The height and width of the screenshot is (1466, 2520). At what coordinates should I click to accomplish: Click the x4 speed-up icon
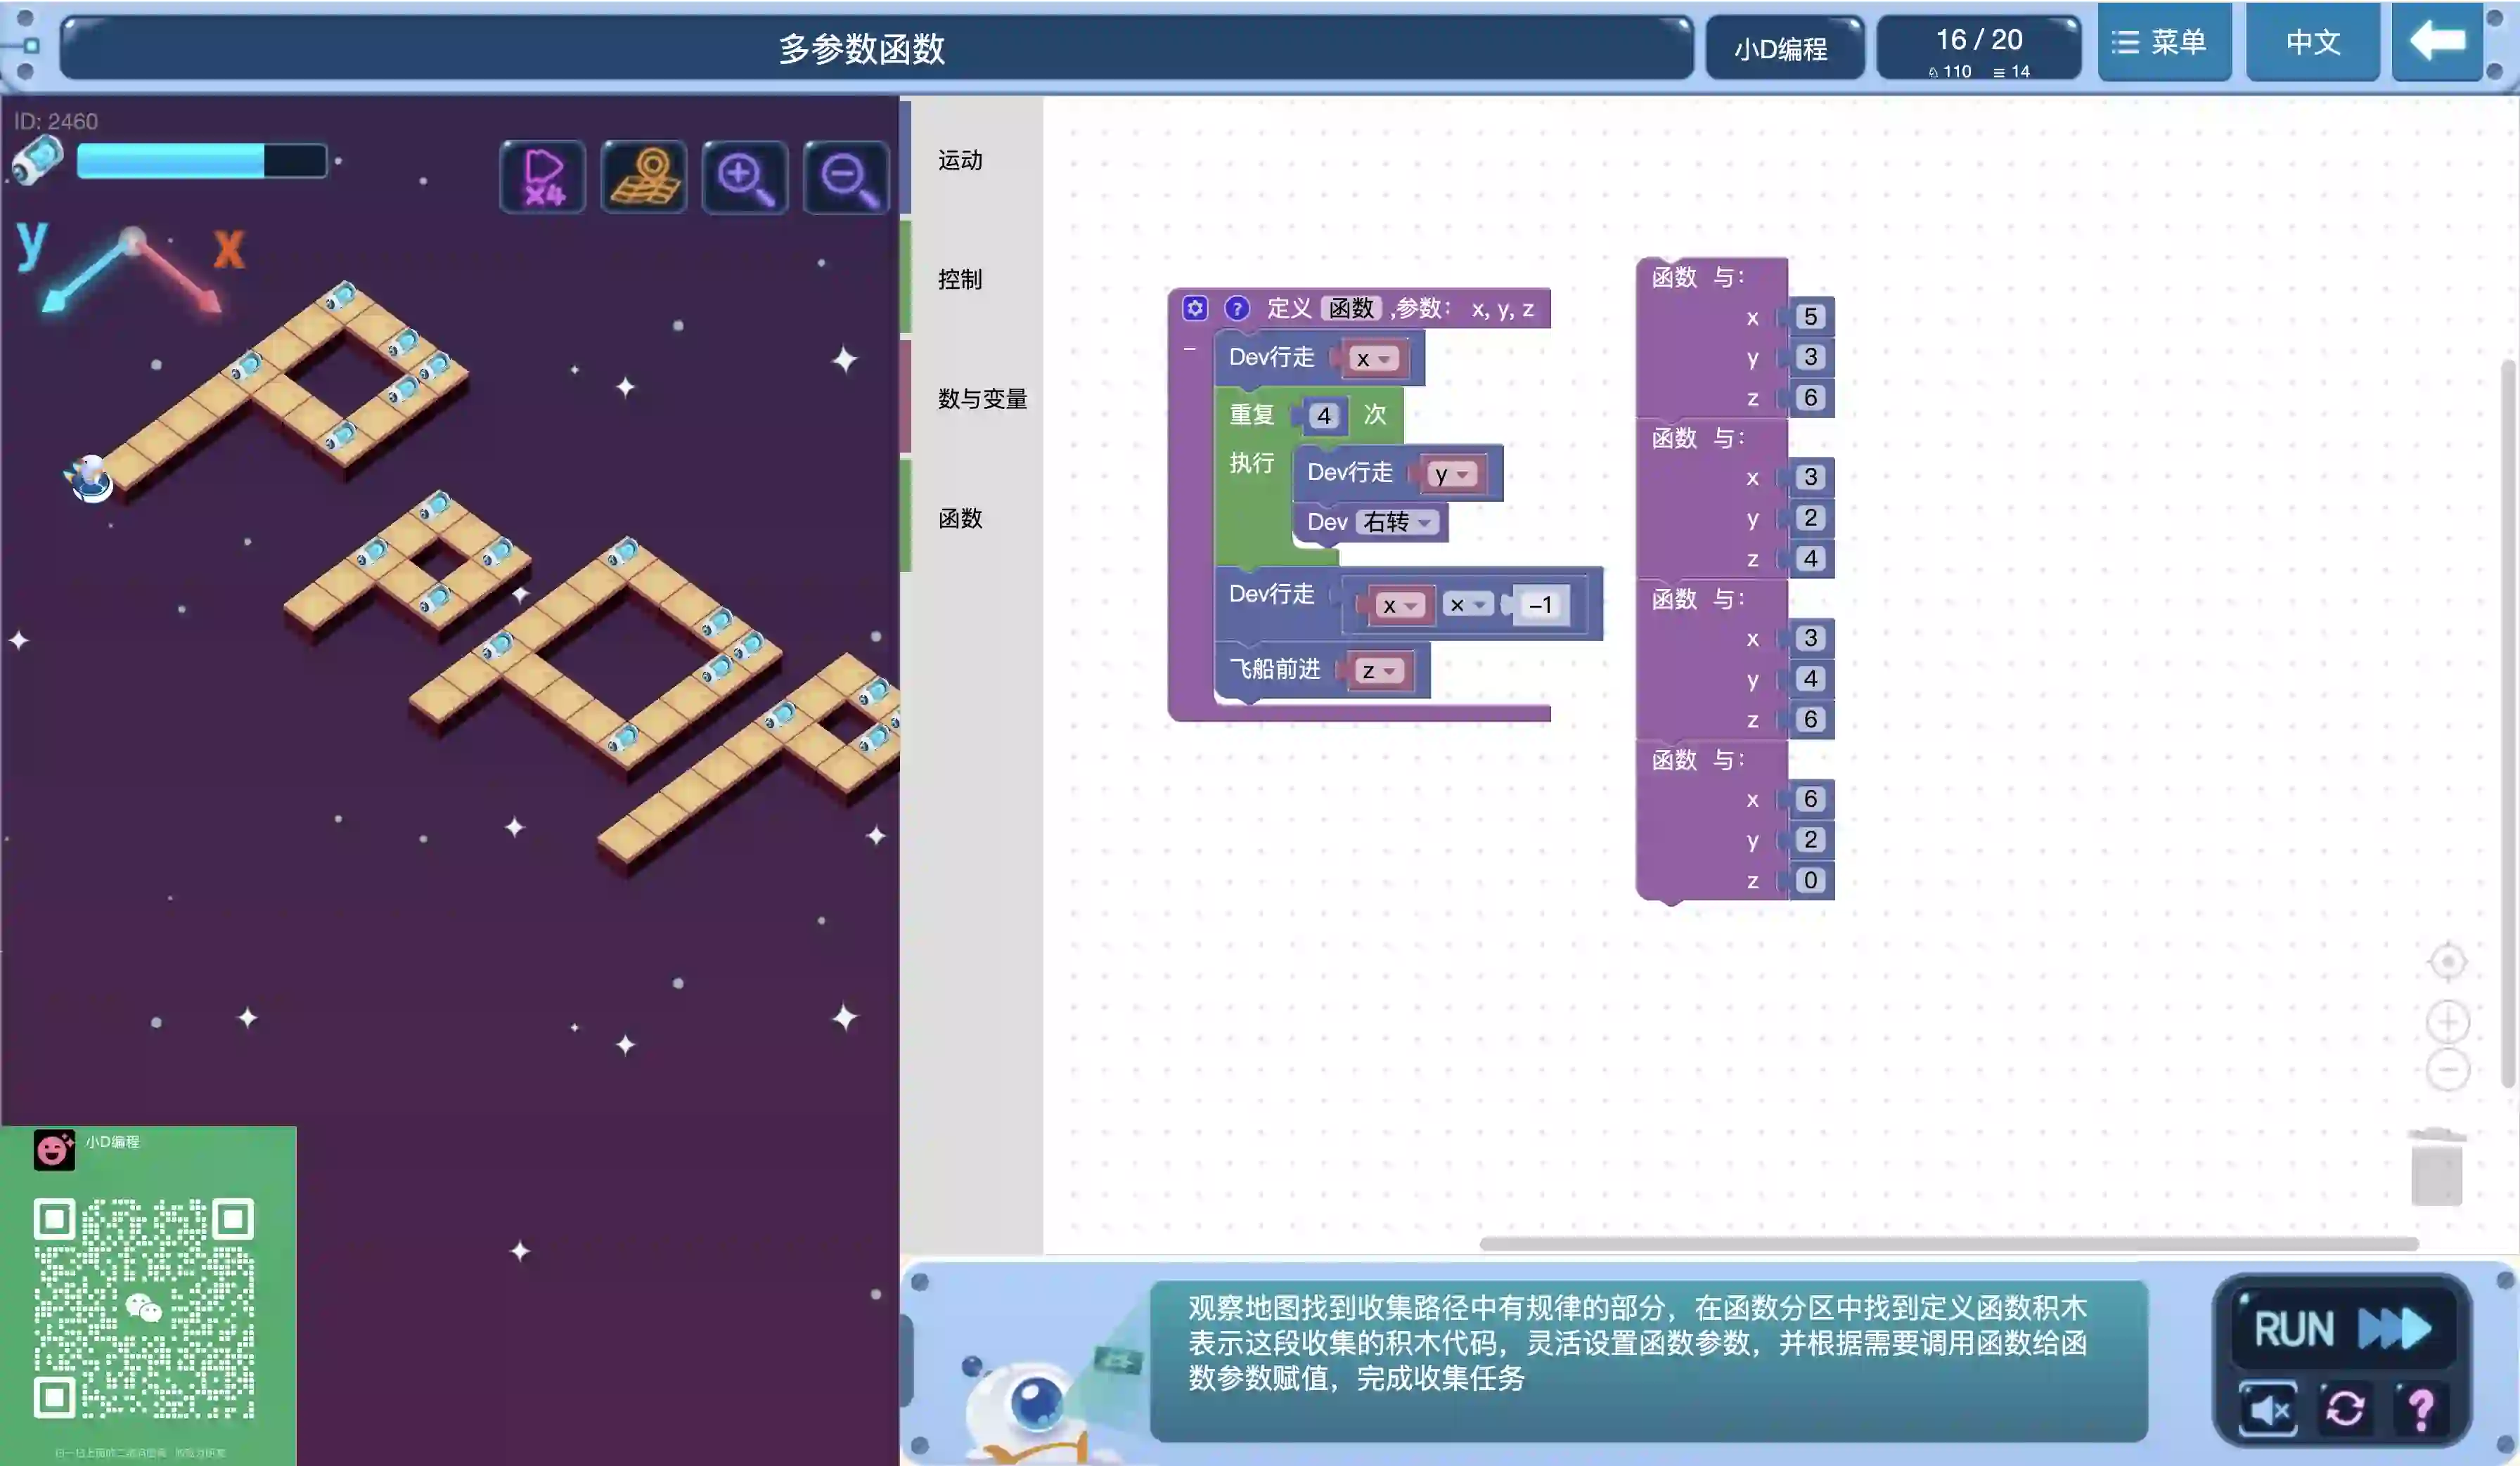[x=543, y=177]
